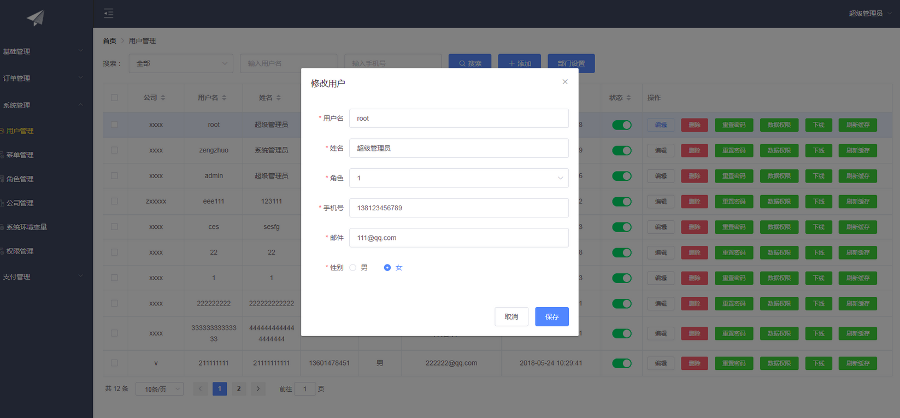The width and height of the screenshot is (900, 418).
Task: Check the checkbox for the root row
Action: pyautogui.click(x=114, y=125)
